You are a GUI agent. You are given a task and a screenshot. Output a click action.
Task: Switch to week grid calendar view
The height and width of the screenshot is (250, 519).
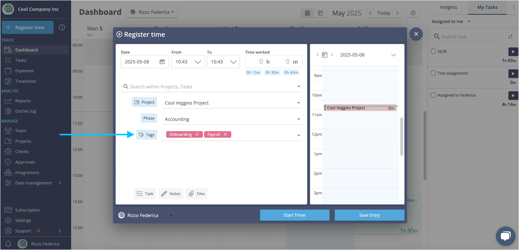click(307, 13)
